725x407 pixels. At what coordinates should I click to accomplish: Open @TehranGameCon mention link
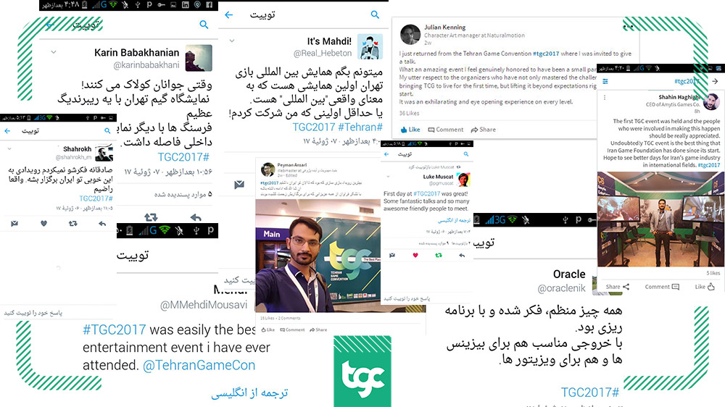click(199, 365)
